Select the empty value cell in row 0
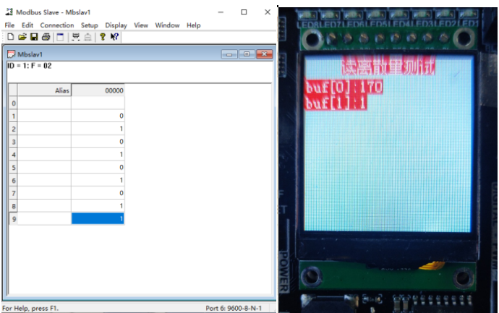The height and width of the screenshot is (313, 499). [98, 103]
